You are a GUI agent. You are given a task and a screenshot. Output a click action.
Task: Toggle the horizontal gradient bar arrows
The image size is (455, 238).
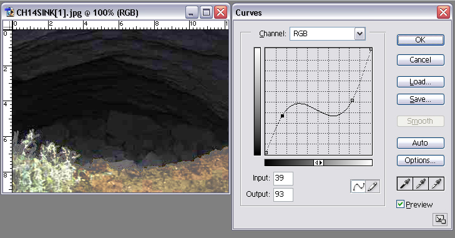pyautogui.click(x=318, y=163)
